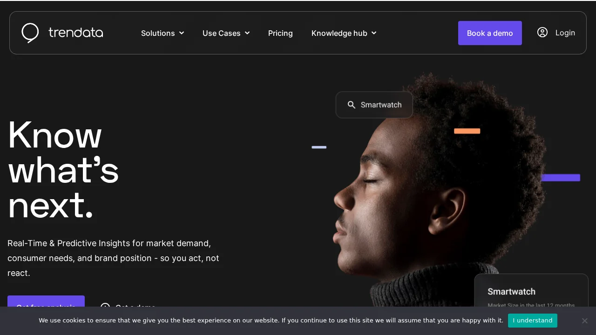
Task: Expand the Knowledge hub dropdown
Action: point(344,33)
